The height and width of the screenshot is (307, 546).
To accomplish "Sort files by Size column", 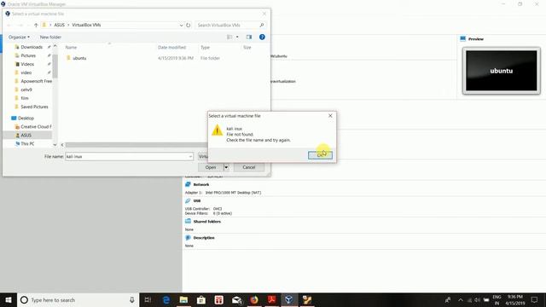I will point(247,48).
